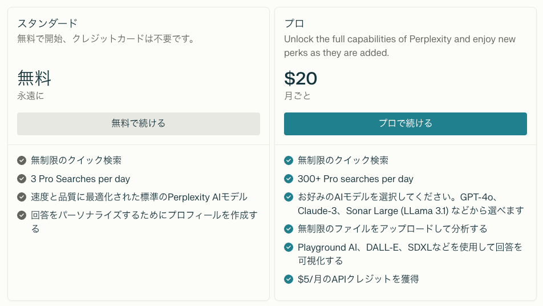Image resolution: width=543 pixels, height=306 pixels.
Task: Click the 3 Pro Searches per day text
Action: 80,179
